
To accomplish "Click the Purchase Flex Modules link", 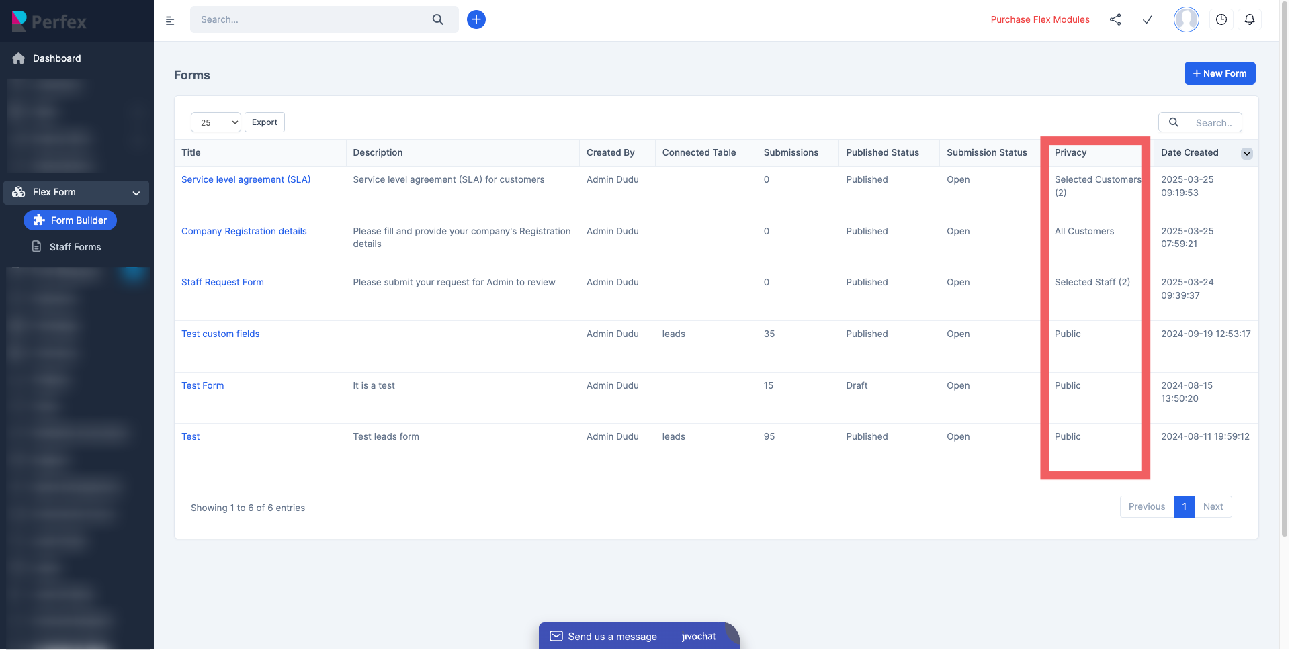I will pyautogui.click(x=1039, y=19).
